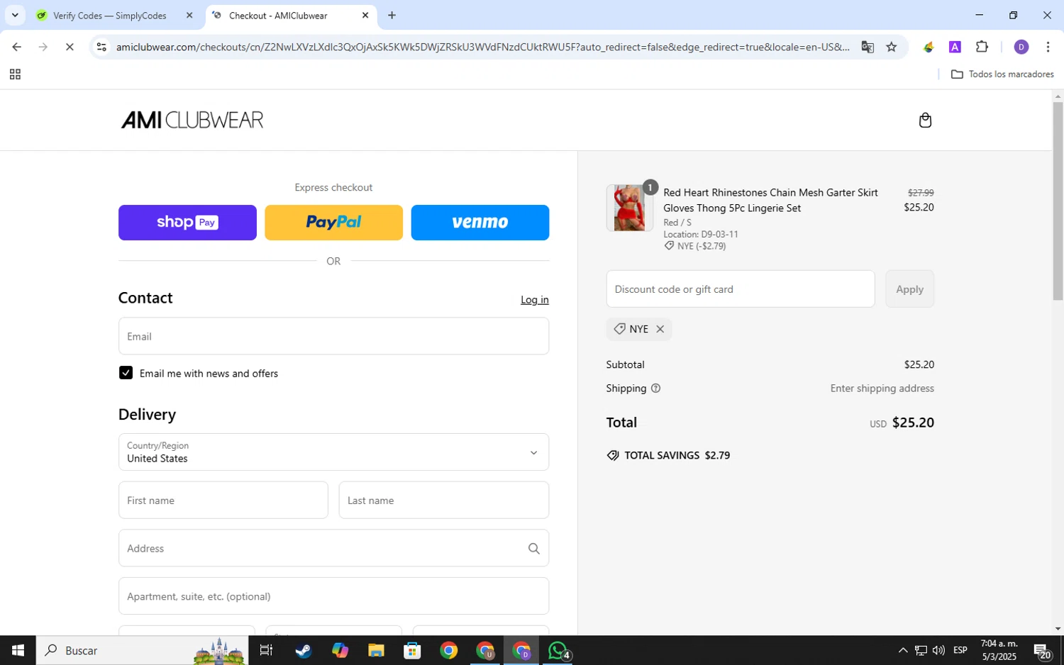
Task: Open Todos los marcadores bookmarks folder
Action: pyautogui.click(x=1002, y=74)
